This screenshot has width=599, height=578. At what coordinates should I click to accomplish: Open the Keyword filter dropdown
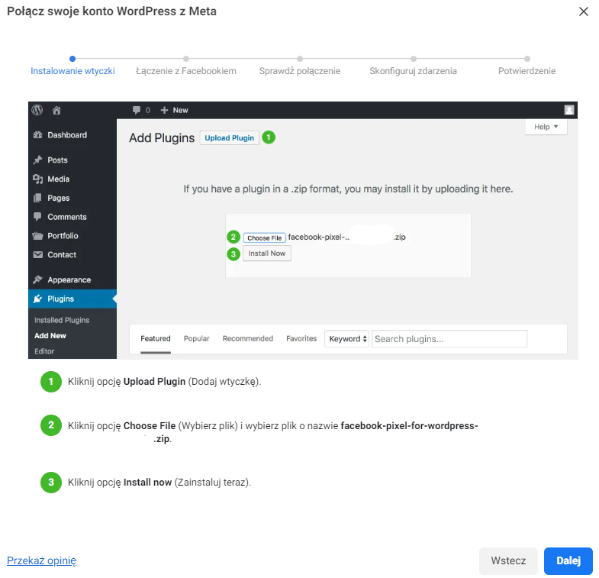348,339
